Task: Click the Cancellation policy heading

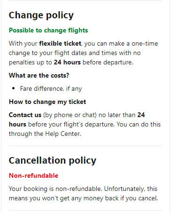Action: [x=53, y=161]
